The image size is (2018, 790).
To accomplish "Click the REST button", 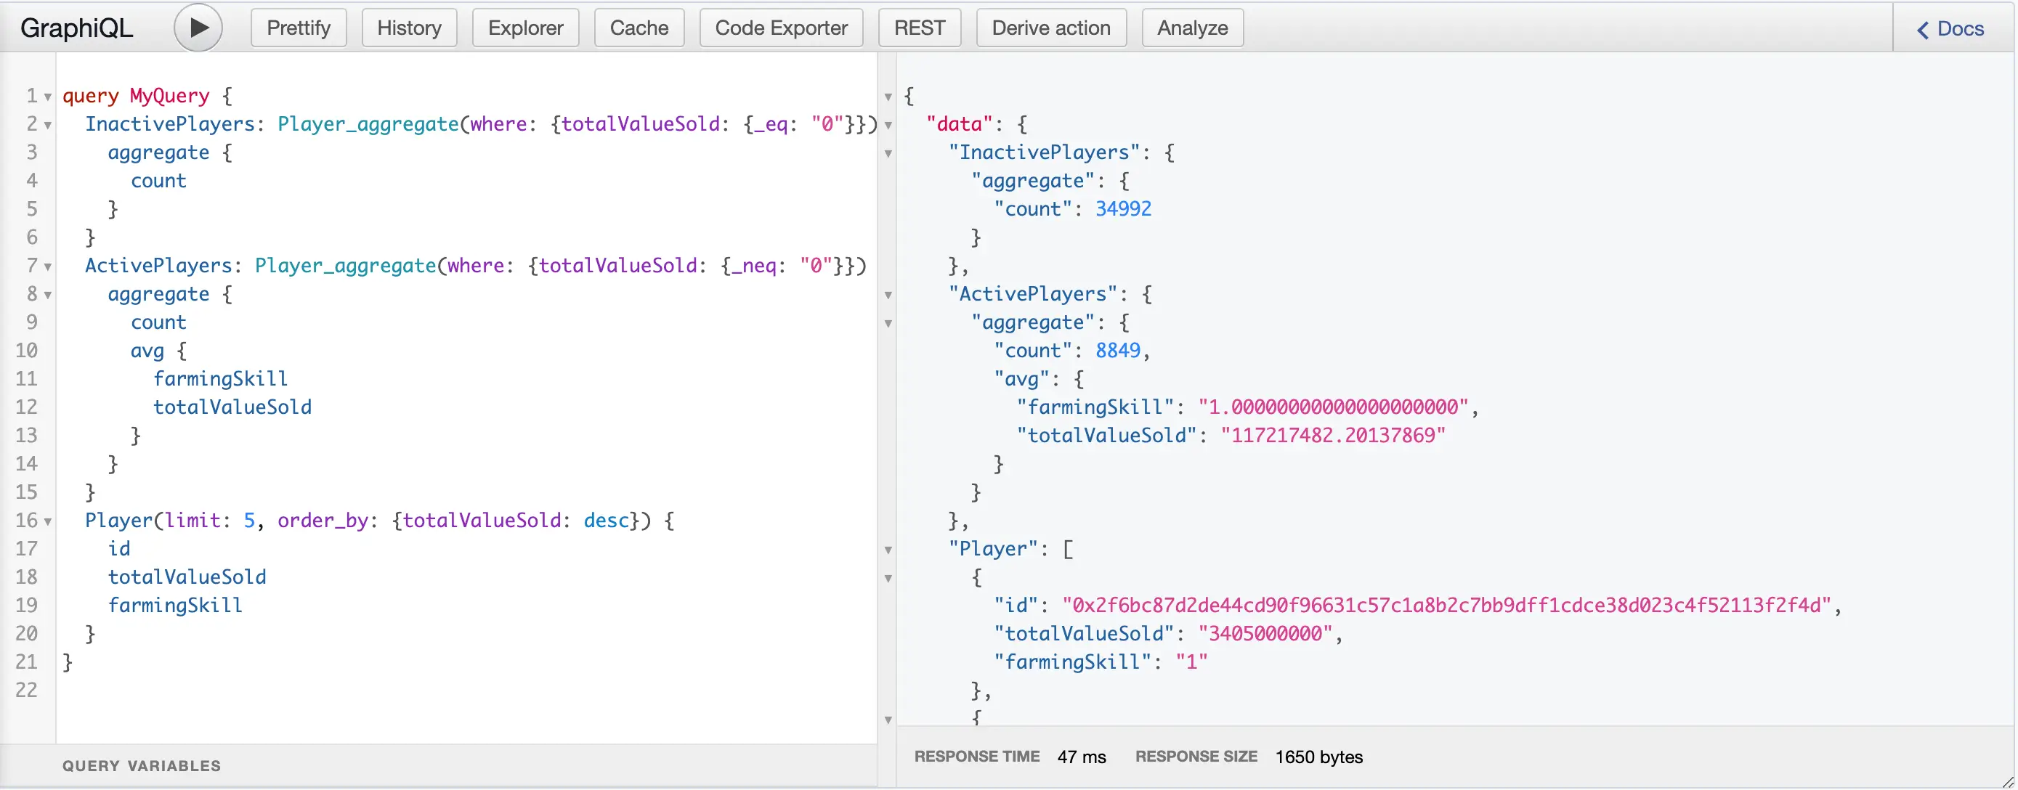I will point(919,27).
